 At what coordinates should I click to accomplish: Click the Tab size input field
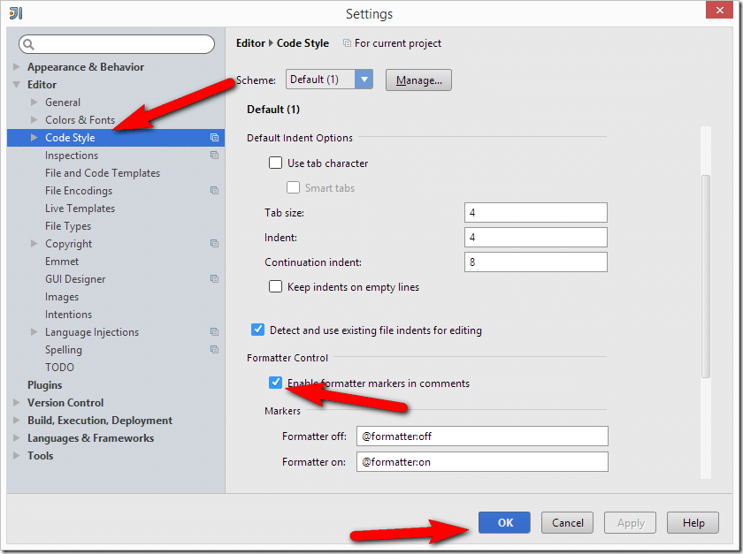[x=535, y=213]
